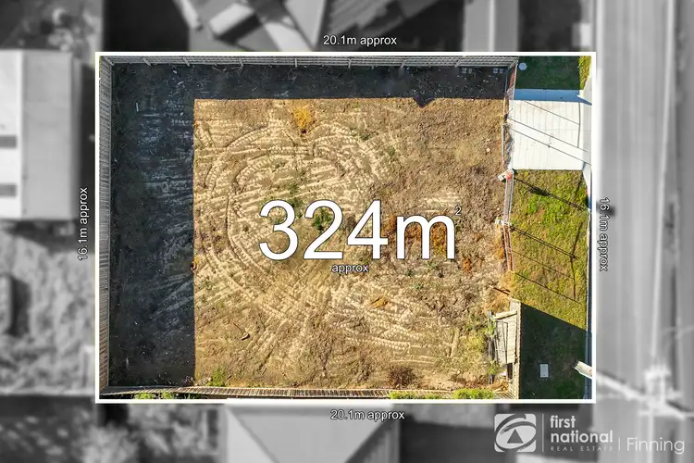Click the right "16.1m approx" dimension label

pyautogui.click(x=604, y=232)
